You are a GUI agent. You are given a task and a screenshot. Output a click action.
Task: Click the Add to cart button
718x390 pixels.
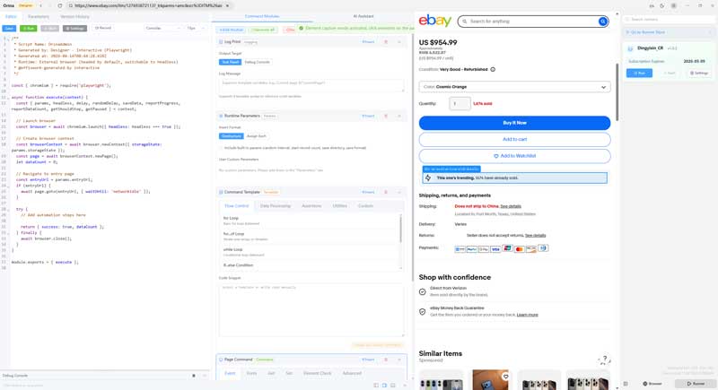pyautogui.click(x=514, y=139)
